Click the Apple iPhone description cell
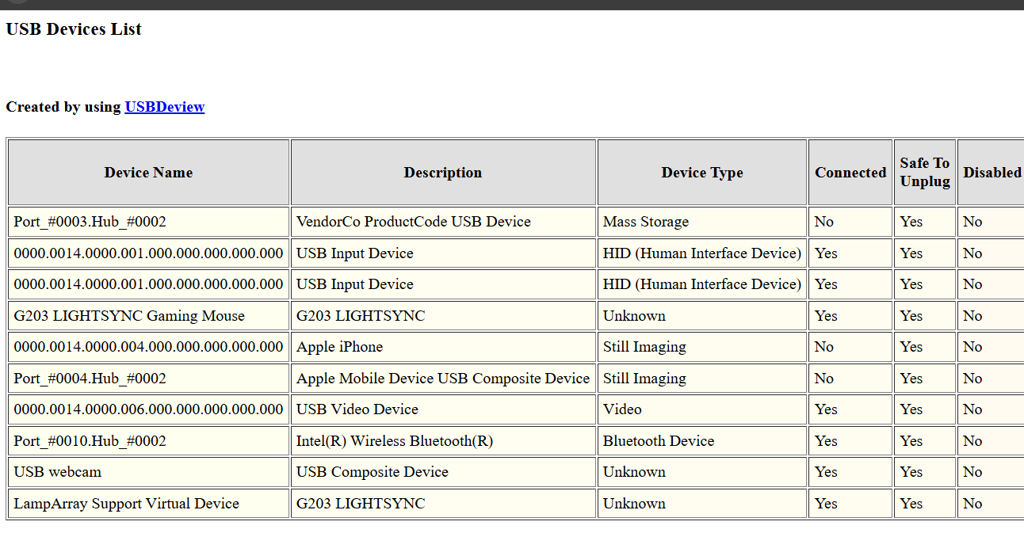The image size is (1024, 552). click(x=443, y=347)
